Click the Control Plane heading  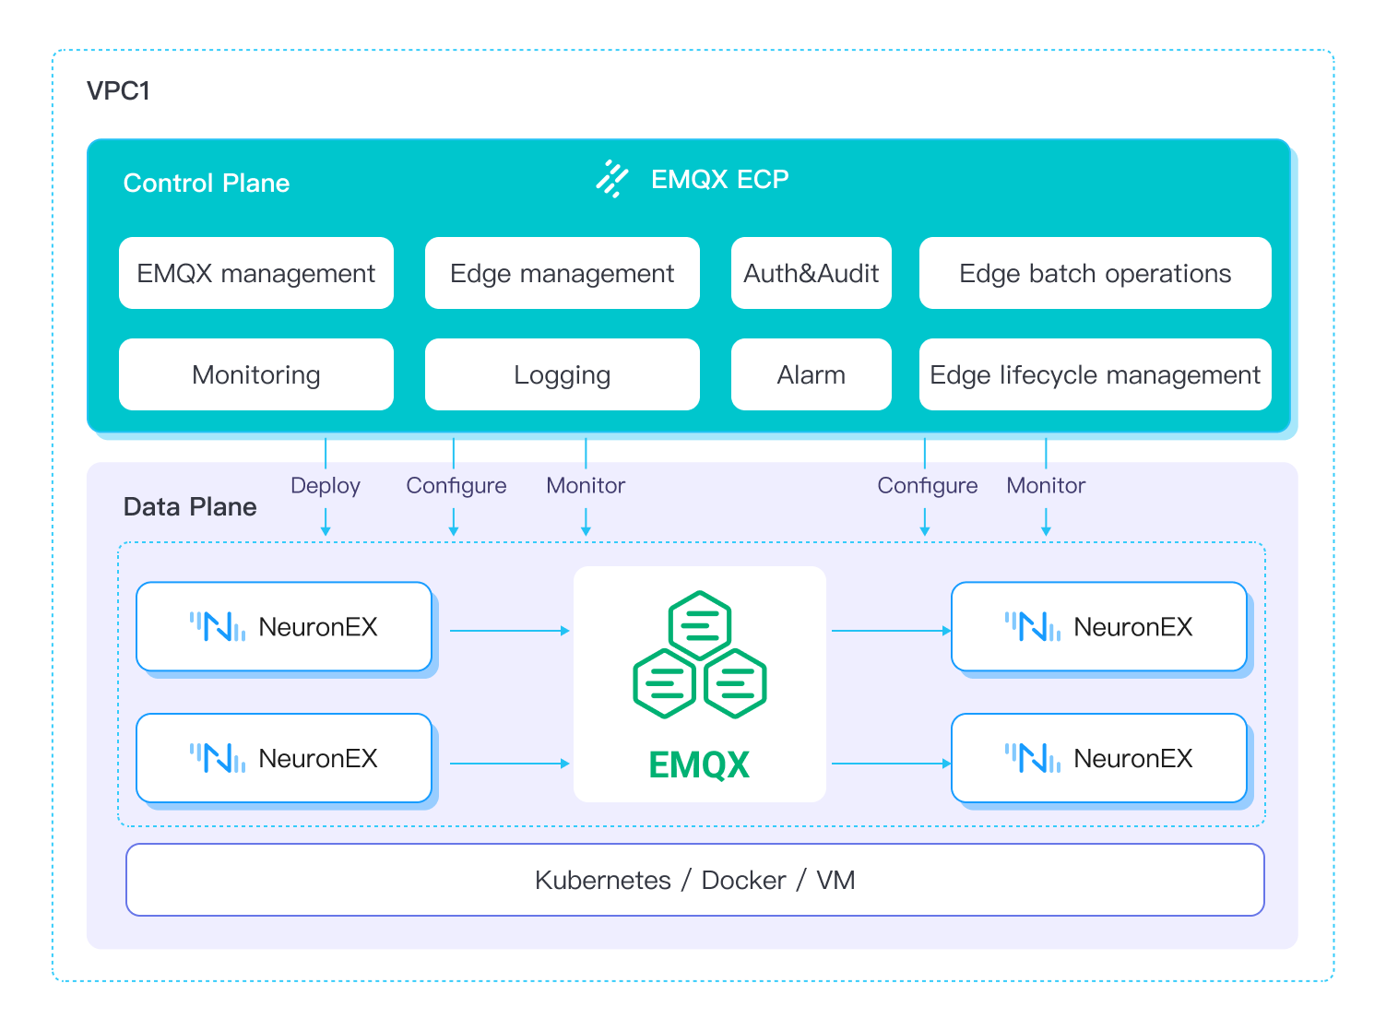pyautogui.click(x=207, y=184)
